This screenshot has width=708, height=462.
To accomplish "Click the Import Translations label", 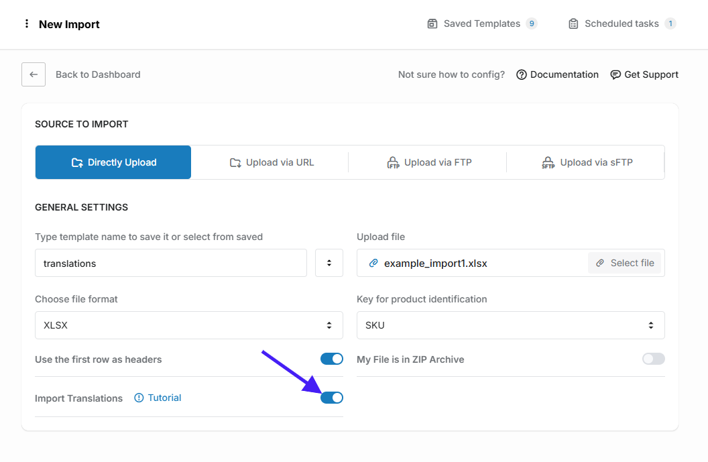I will pyautogui.click(x=78, y=398).
